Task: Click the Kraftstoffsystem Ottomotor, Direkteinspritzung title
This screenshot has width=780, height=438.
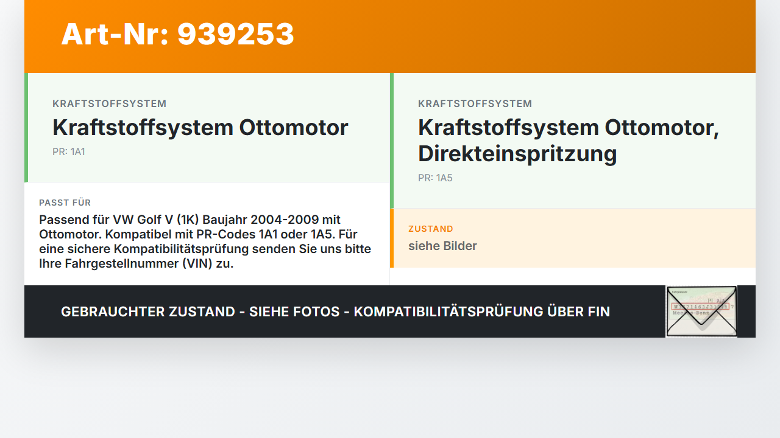Action: click(569, 141)
